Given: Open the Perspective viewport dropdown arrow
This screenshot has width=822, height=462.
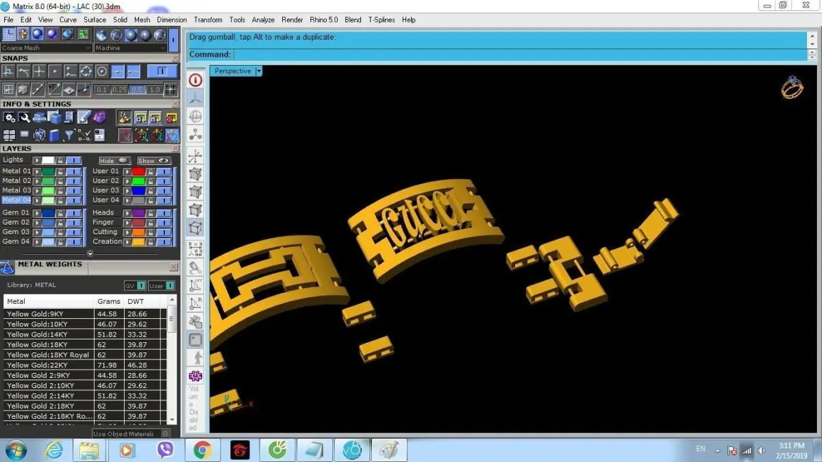Looking at the screenshot, I should pos(258,71).
